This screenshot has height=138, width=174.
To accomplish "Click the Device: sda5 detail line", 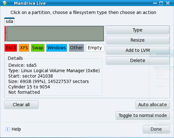I will 23,65.
